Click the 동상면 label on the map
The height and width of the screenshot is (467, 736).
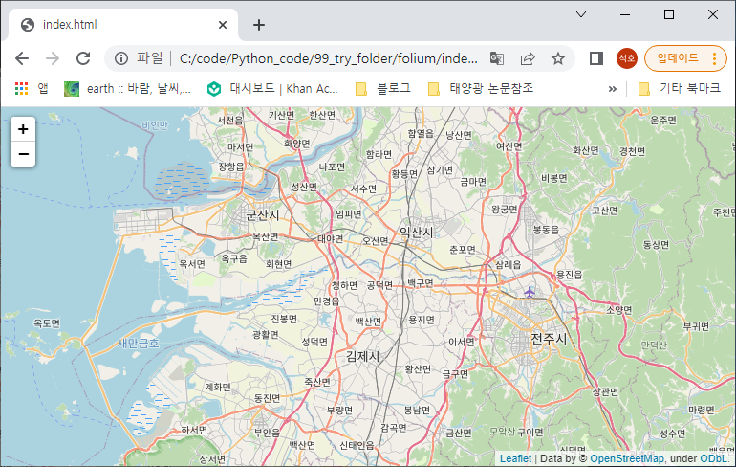[656, 244]
